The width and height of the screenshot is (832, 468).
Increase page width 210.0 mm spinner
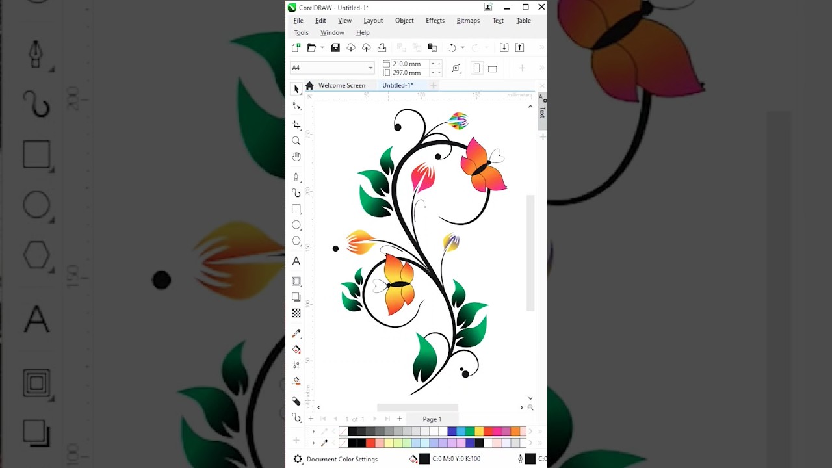pos(439,62)
